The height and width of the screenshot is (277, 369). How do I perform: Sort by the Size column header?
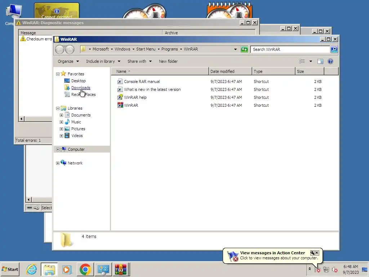[x=310, y=71]
